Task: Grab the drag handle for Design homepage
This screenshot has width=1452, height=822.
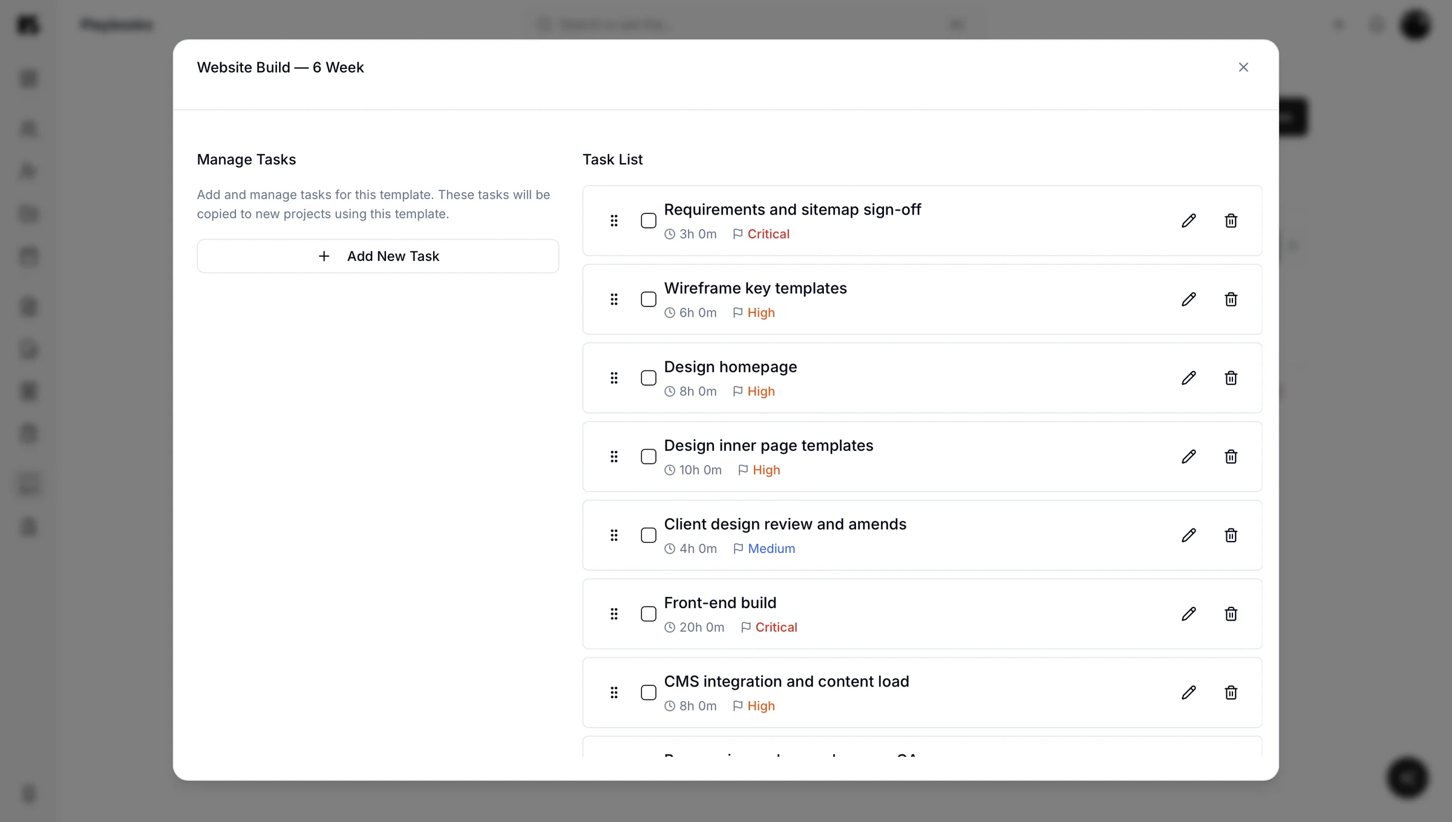Action: coord(614,378)
